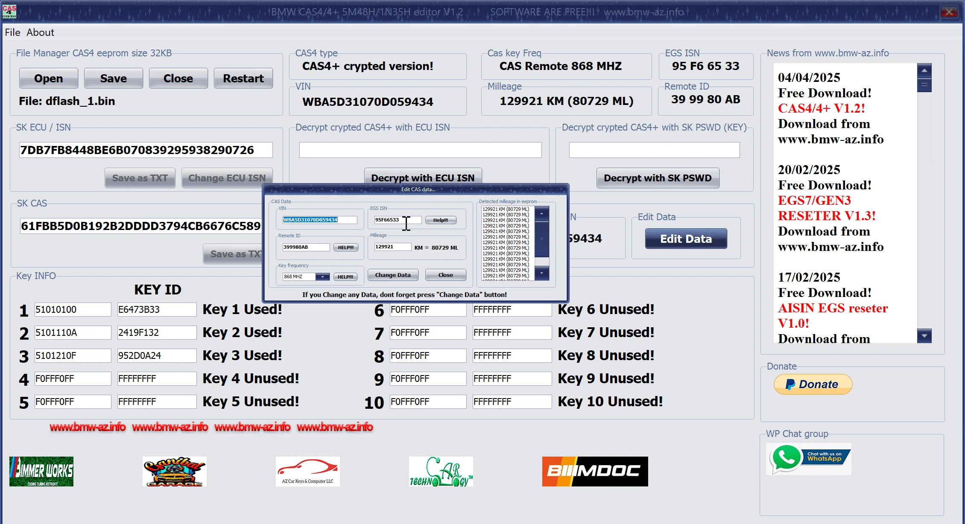The height and width of the screenshot is (524, 965).
Task: Click Key 1 field E6473B33
Action: (157, 309)
